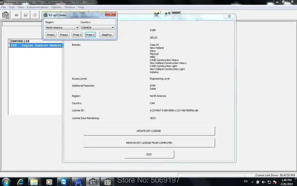
Task: Click the open file toolbar icon
Action: click(x=17, y=15)
